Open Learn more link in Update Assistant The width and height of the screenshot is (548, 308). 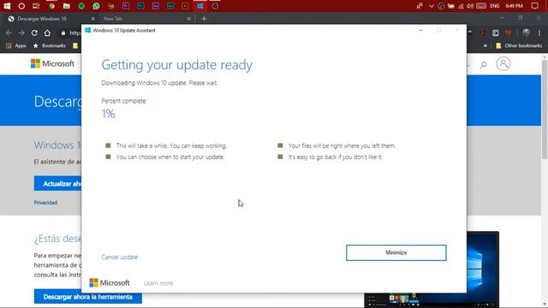(x=158, y=283)
